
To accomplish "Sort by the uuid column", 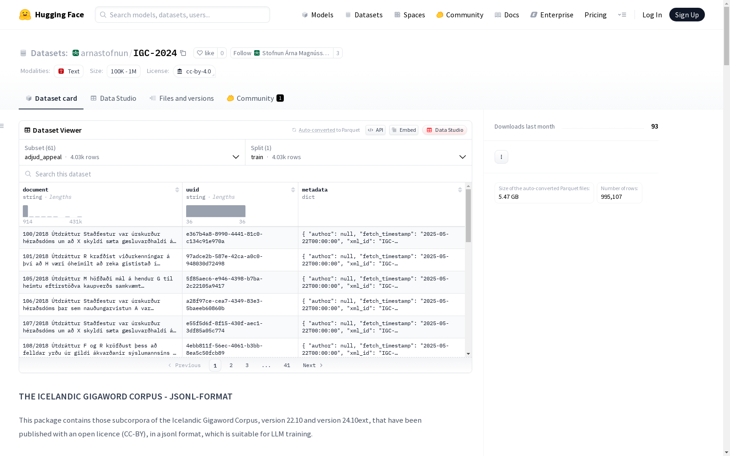I will [x=293, y=190].
